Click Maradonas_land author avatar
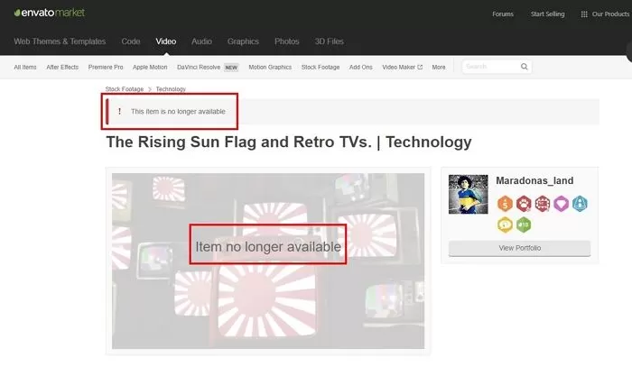The image size is (632, 376). coord(468,195)
